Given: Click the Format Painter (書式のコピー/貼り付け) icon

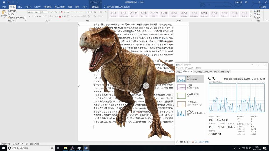Looking at the screenshot, I should [8, 17].
